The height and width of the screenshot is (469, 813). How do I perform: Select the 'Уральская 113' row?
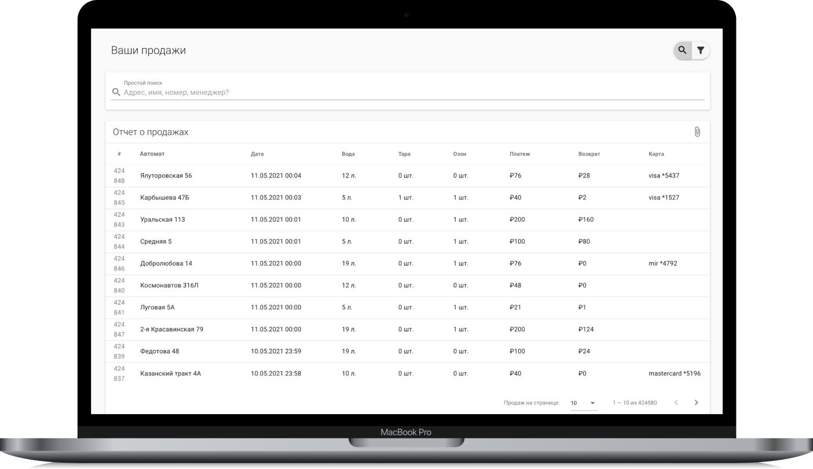click(408, 220)
